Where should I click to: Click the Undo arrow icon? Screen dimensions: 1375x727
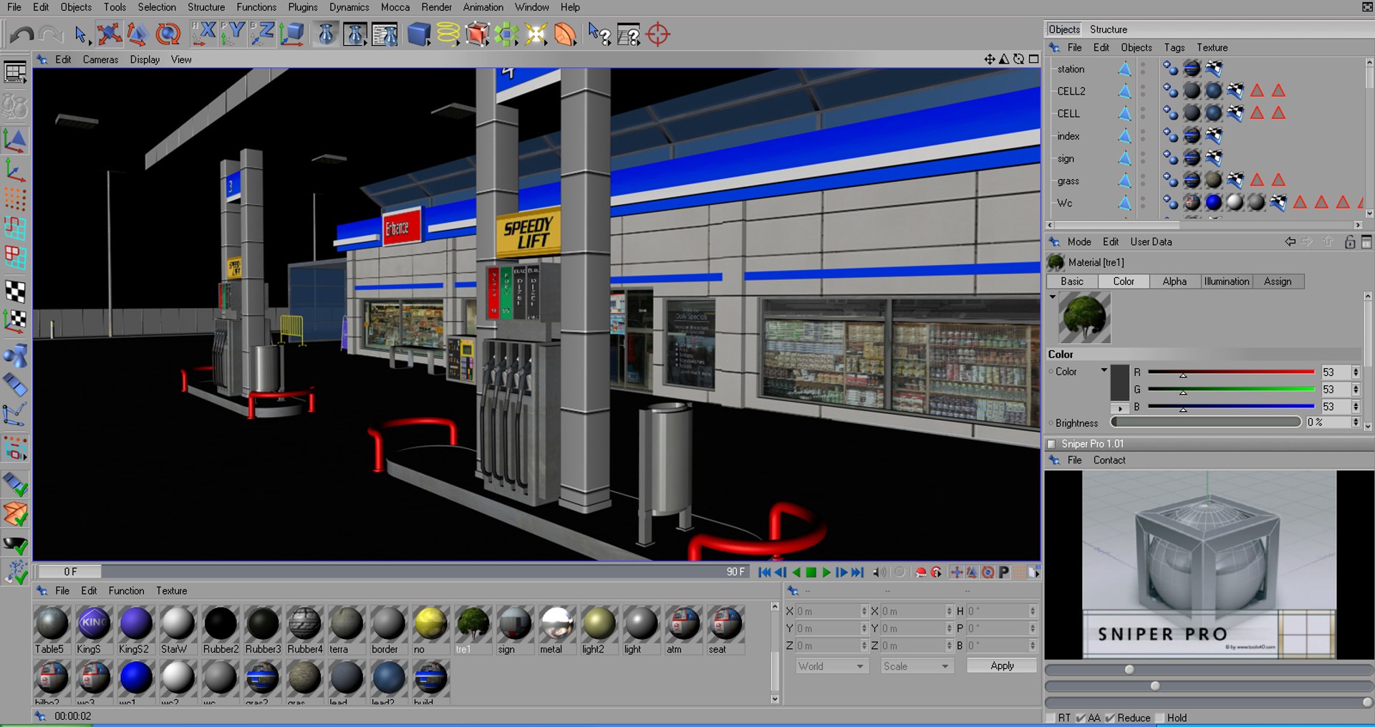[x=21, y=34]
